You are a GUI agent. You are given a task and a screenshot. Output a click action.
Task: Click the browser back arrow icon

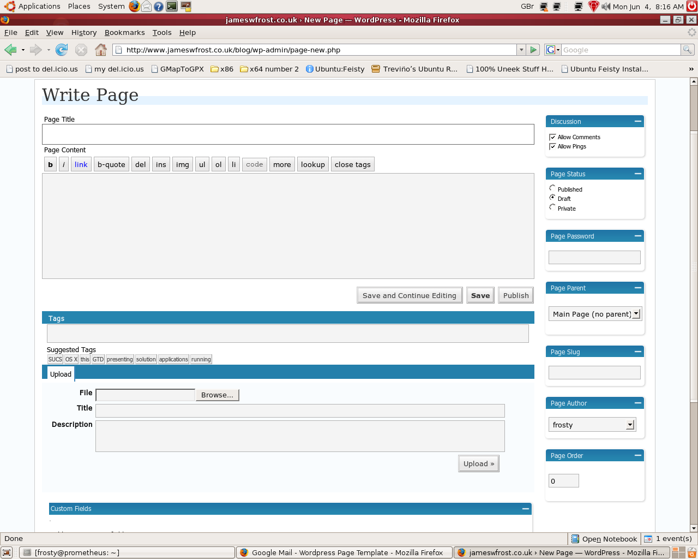(x=10, y=50)
